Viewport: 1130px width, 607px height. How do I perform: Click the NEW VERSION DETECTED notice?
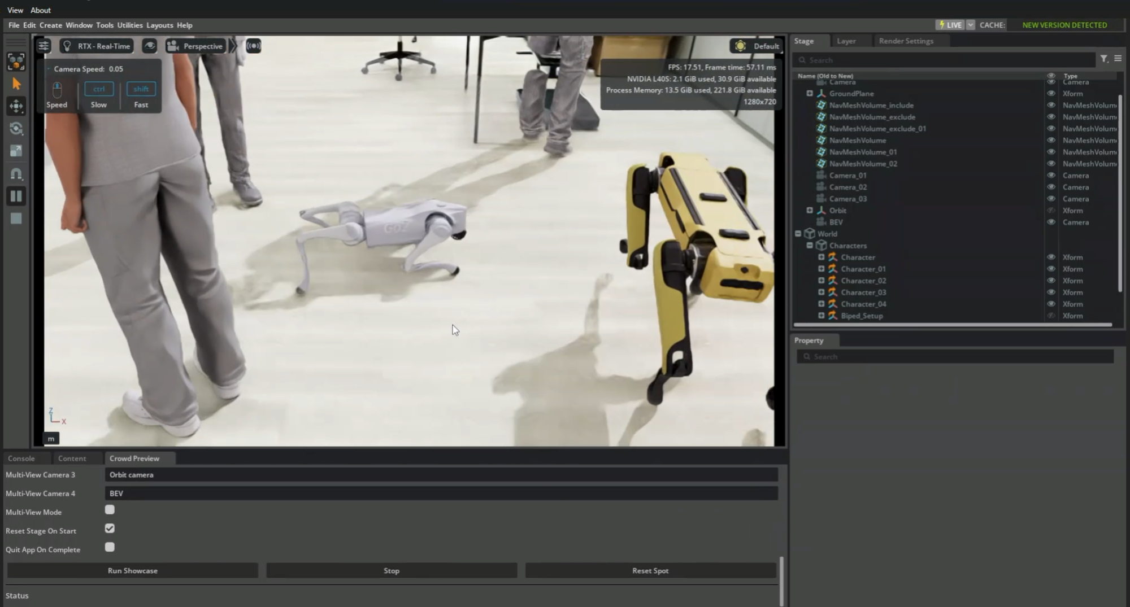[1064, 25]
